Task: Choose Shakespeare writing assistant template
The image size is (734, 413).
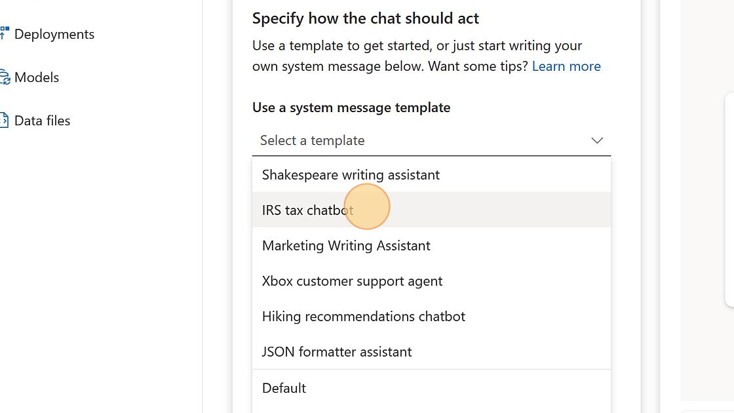Action: point(431,174)
